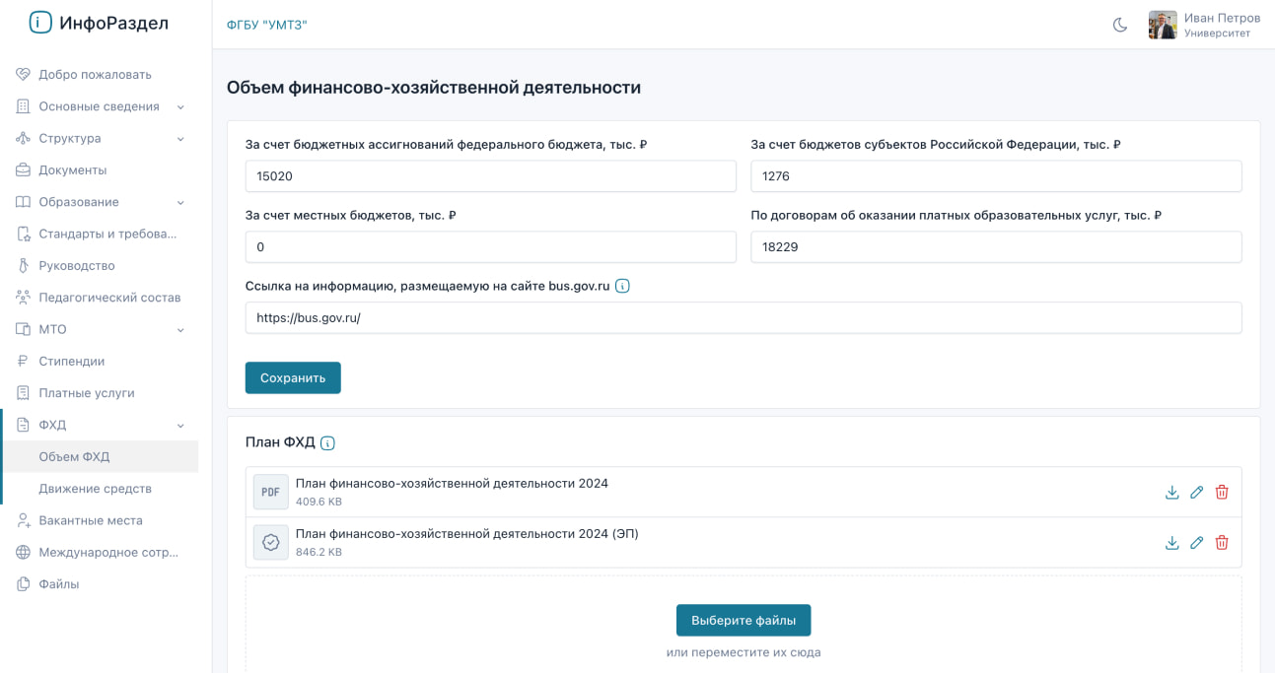Click the Выберите файлы upload button

(743, 621)
